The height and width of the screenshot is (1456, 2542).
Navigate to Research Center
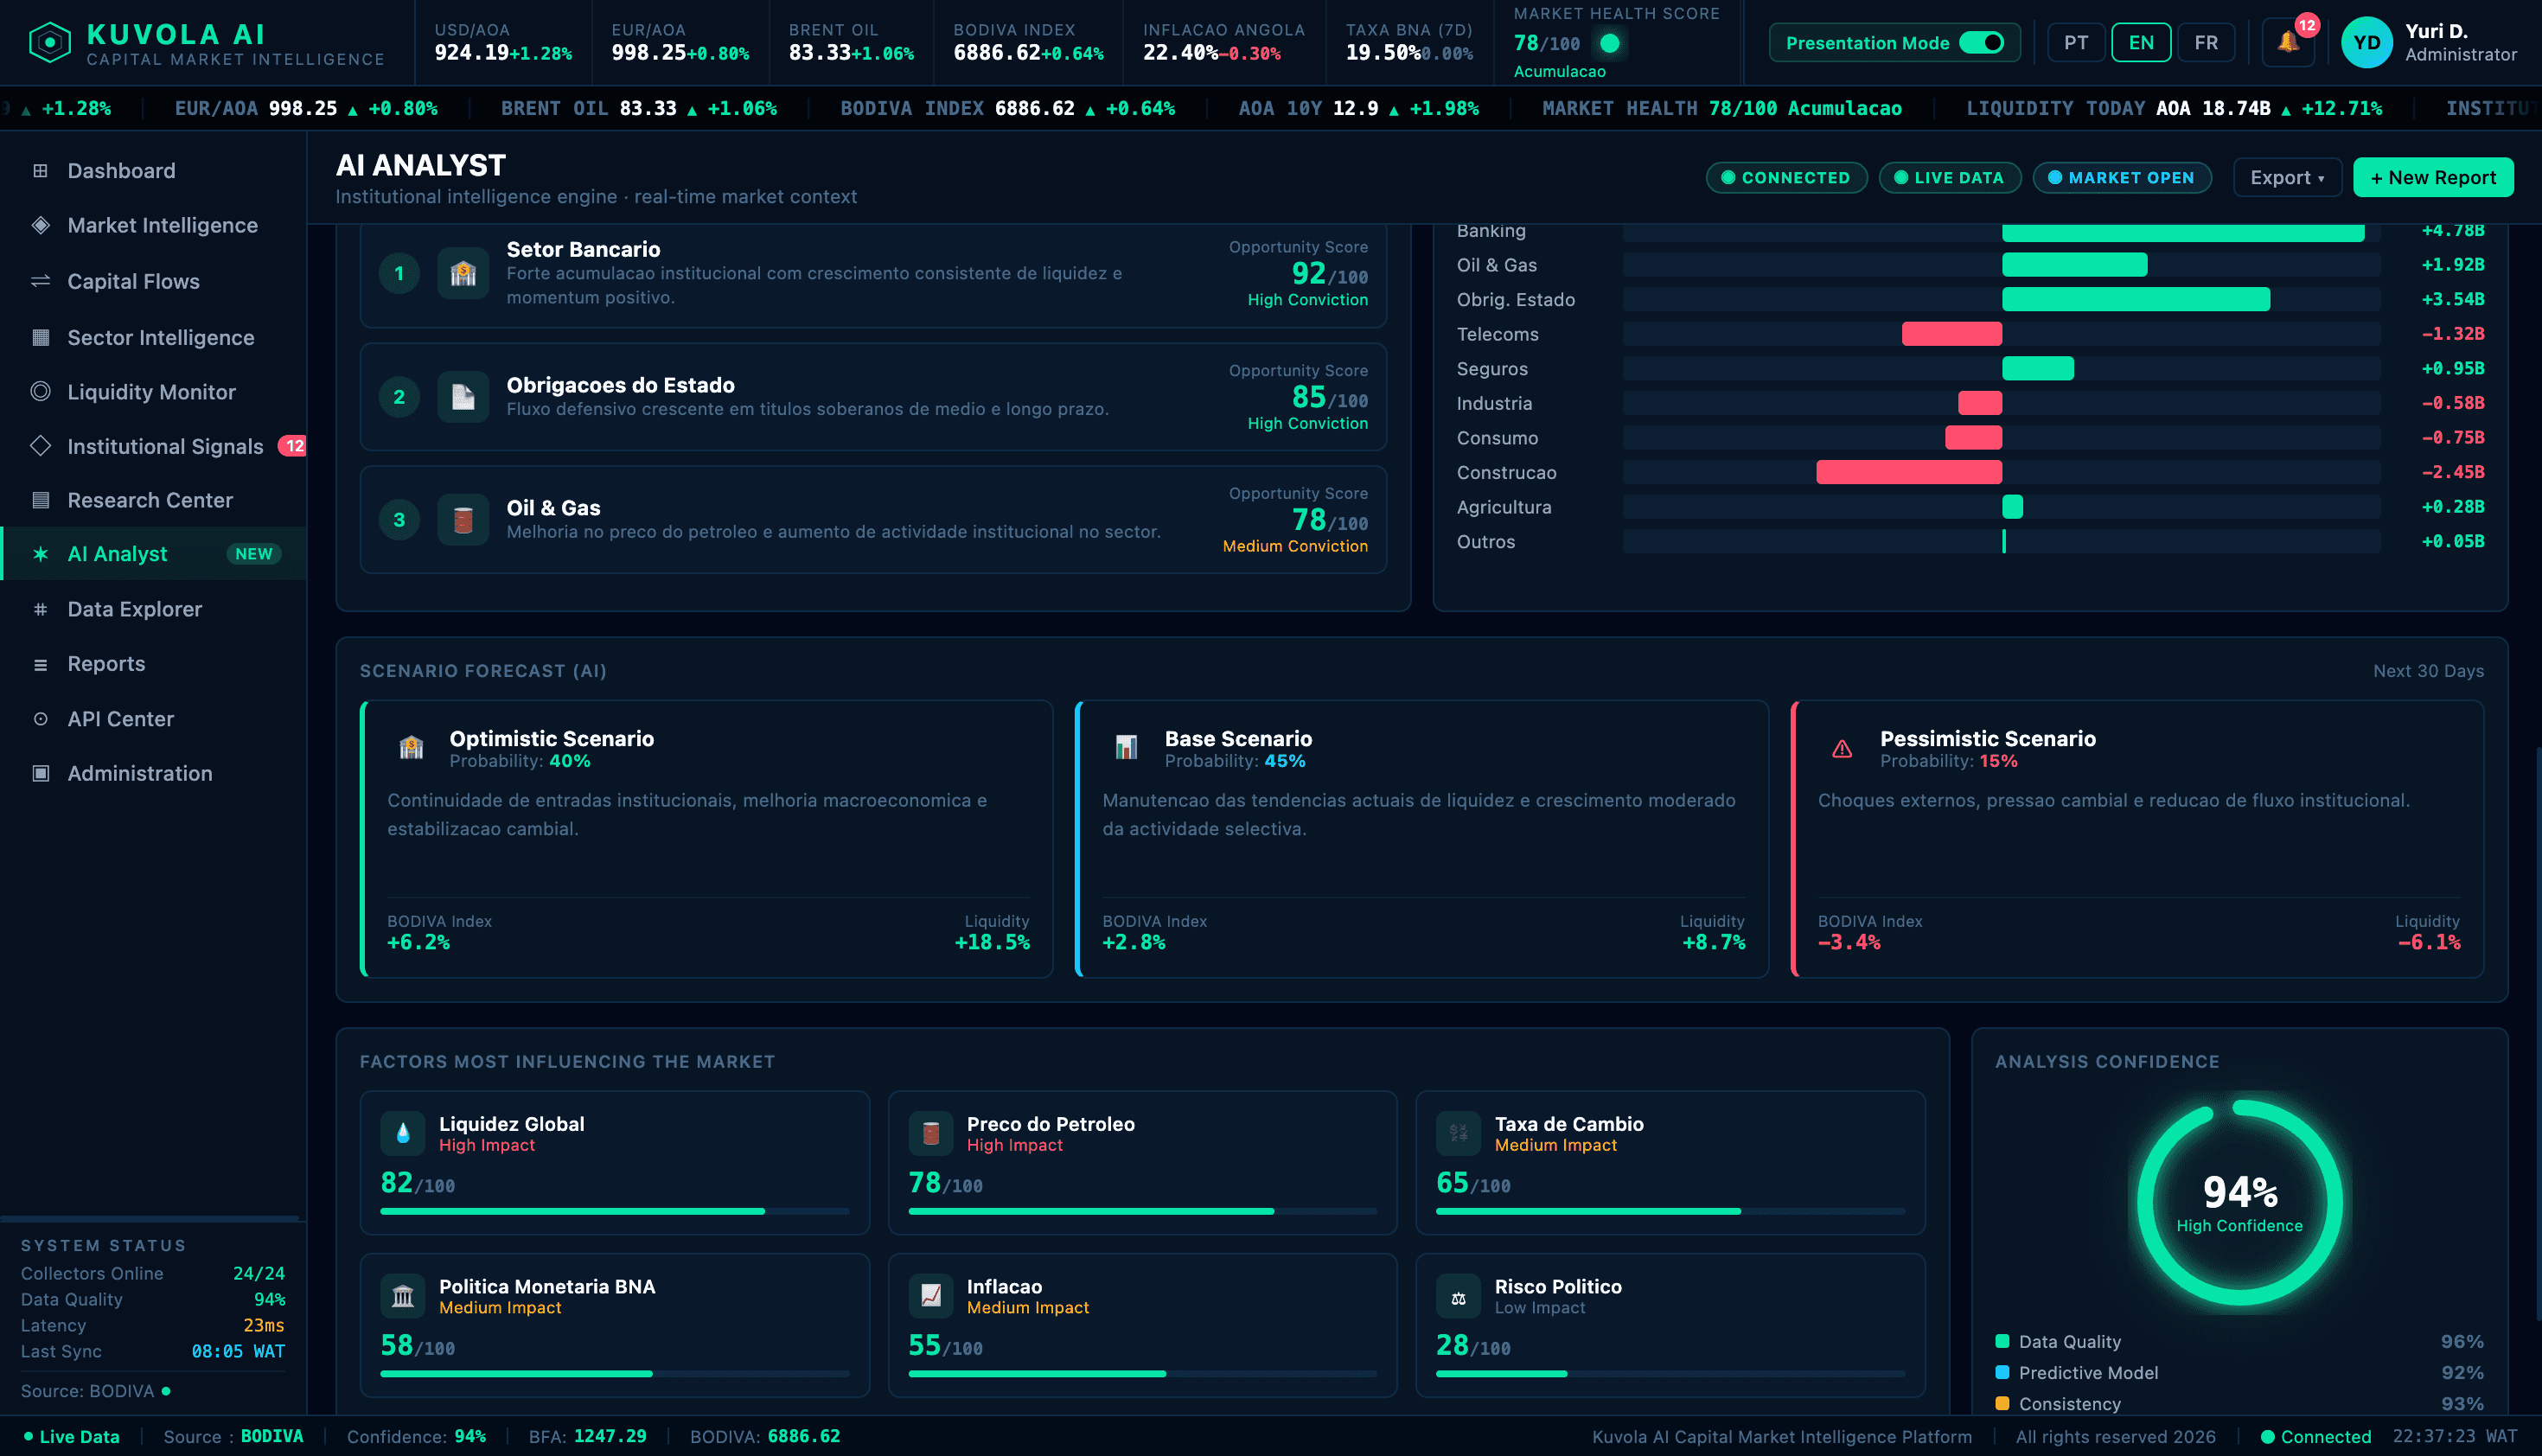coord(153,500)
